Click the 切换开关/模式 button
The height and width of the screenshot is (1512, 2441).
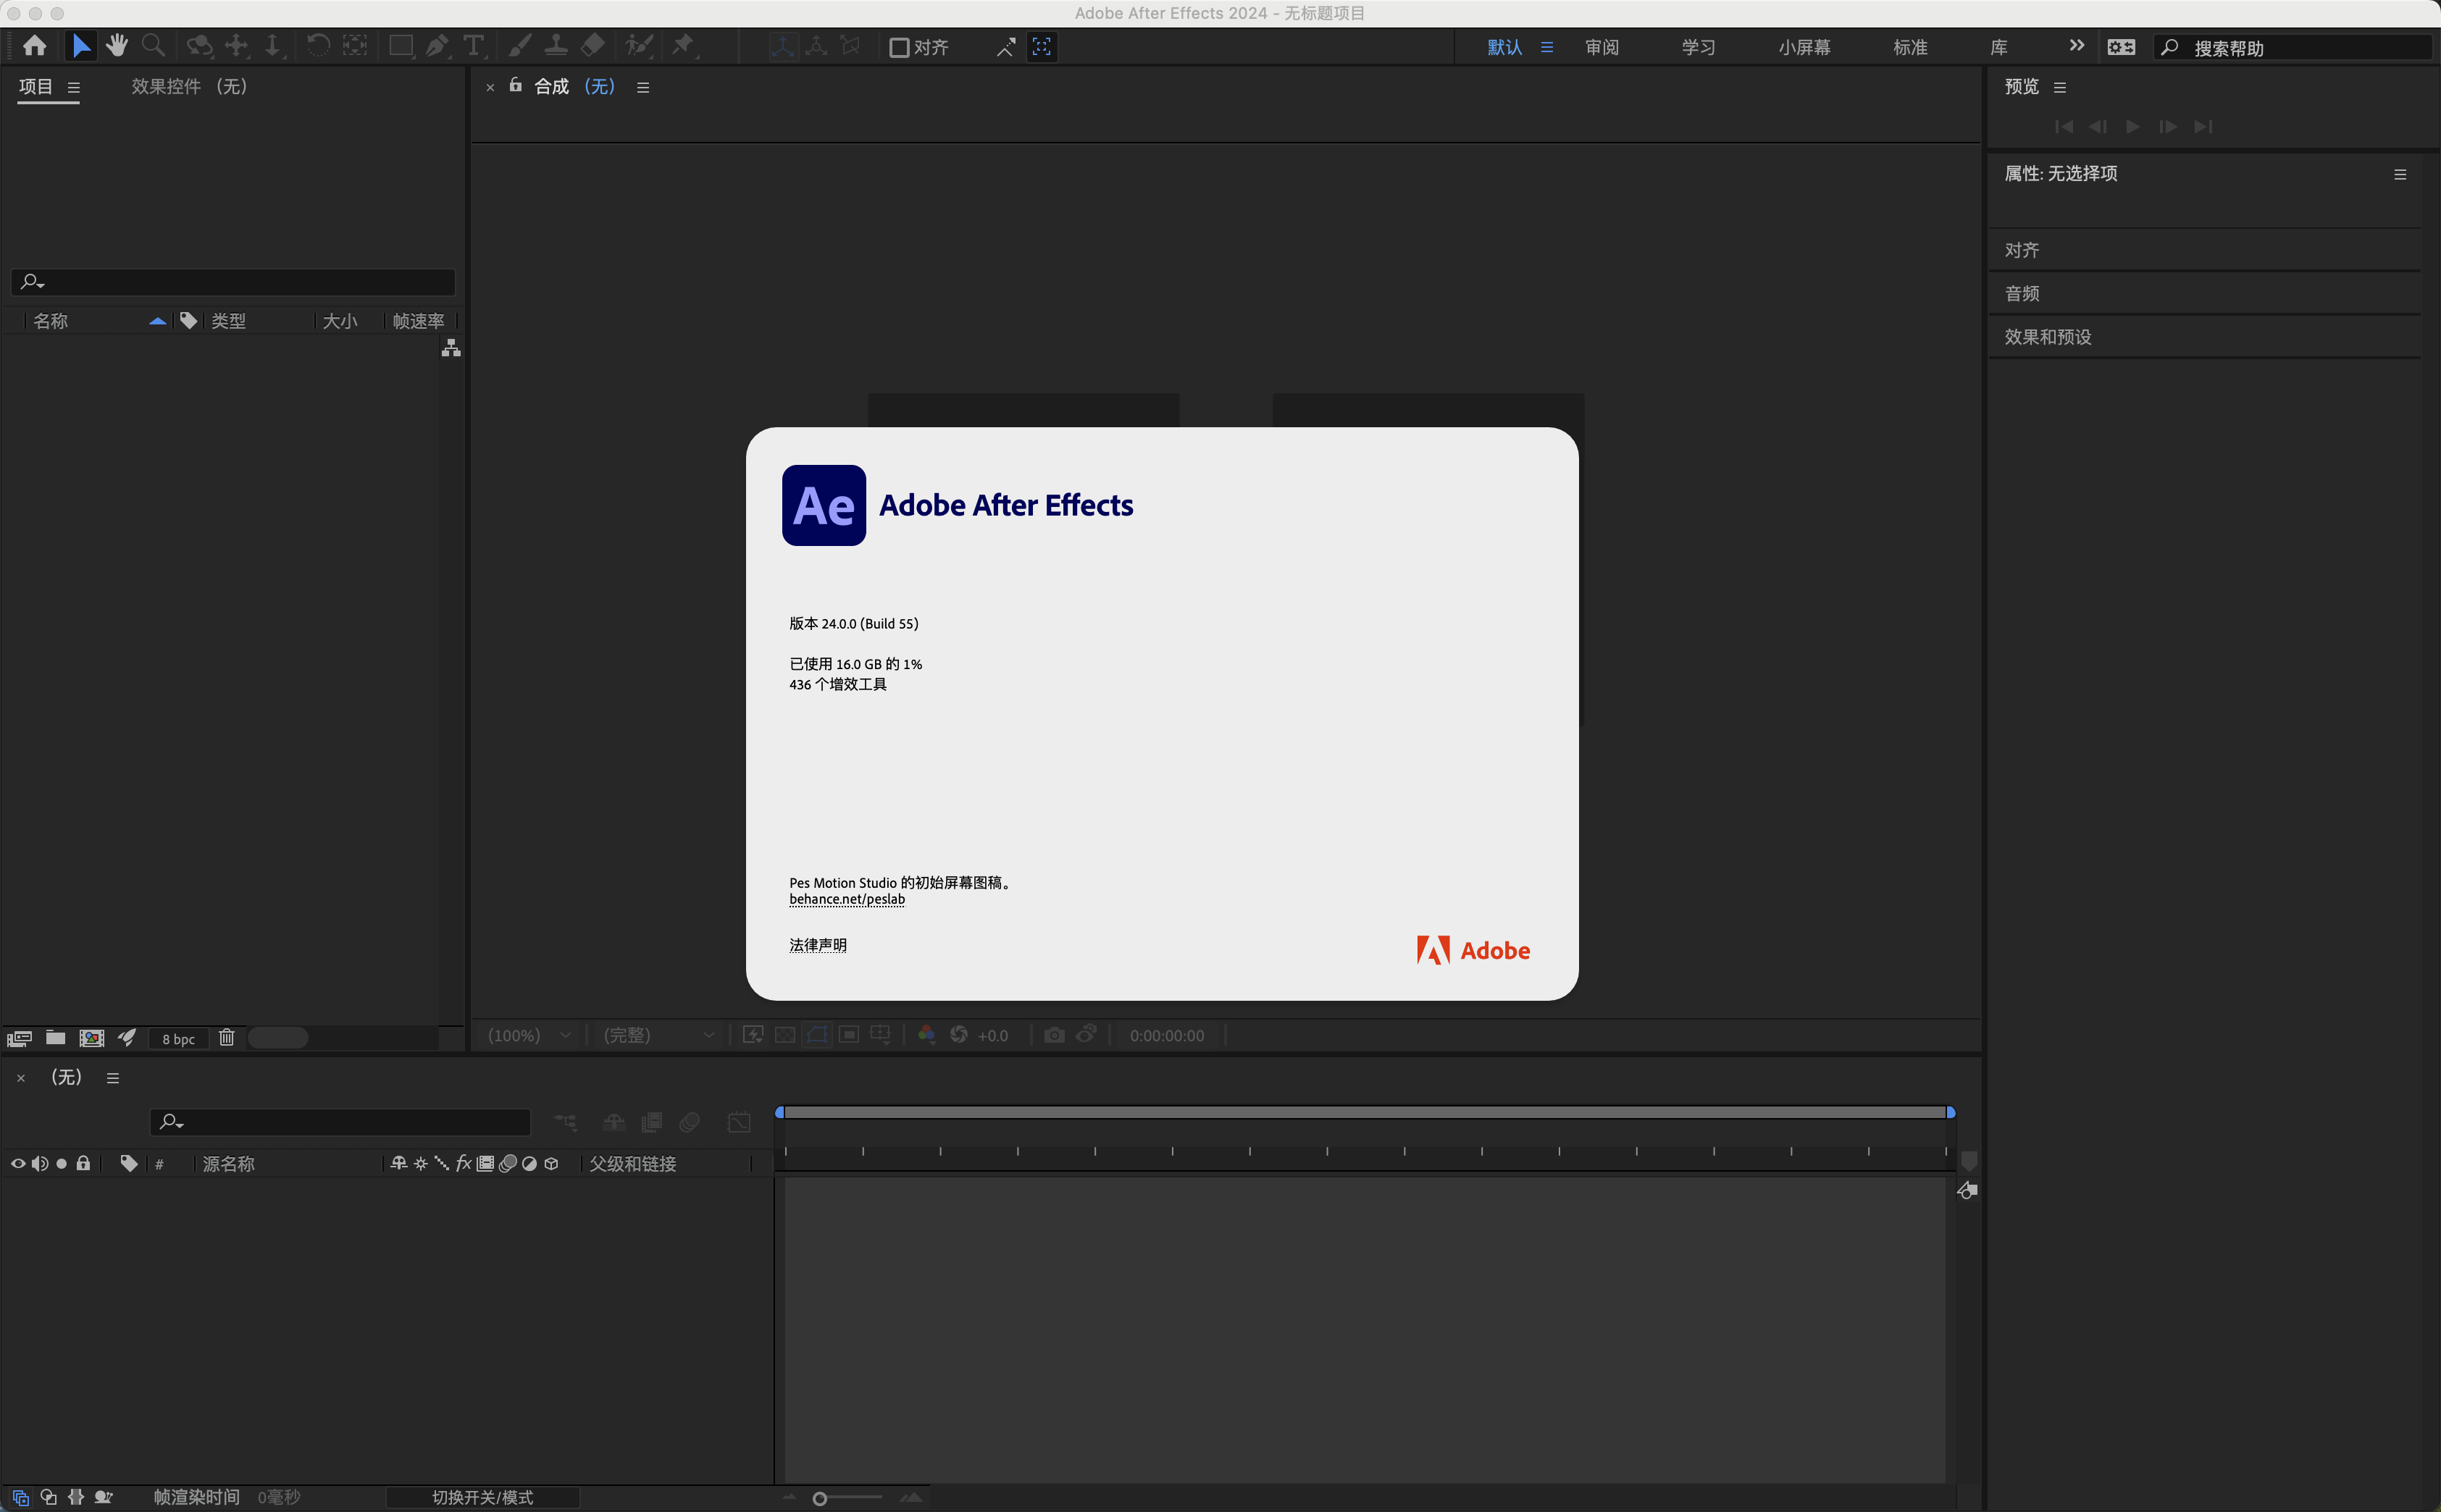click(x=483, y=1497)
